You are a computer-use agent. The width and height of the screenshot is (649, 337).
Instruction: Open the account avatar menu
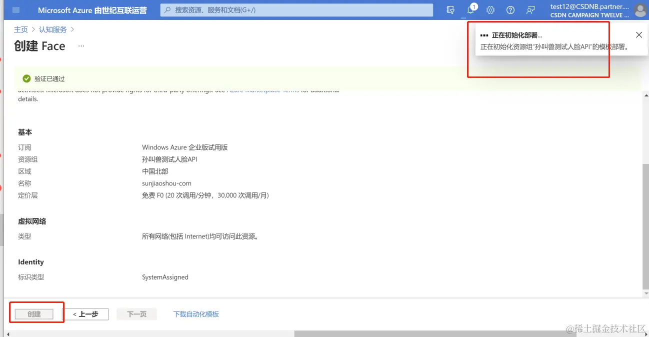[x=640, y=10]
